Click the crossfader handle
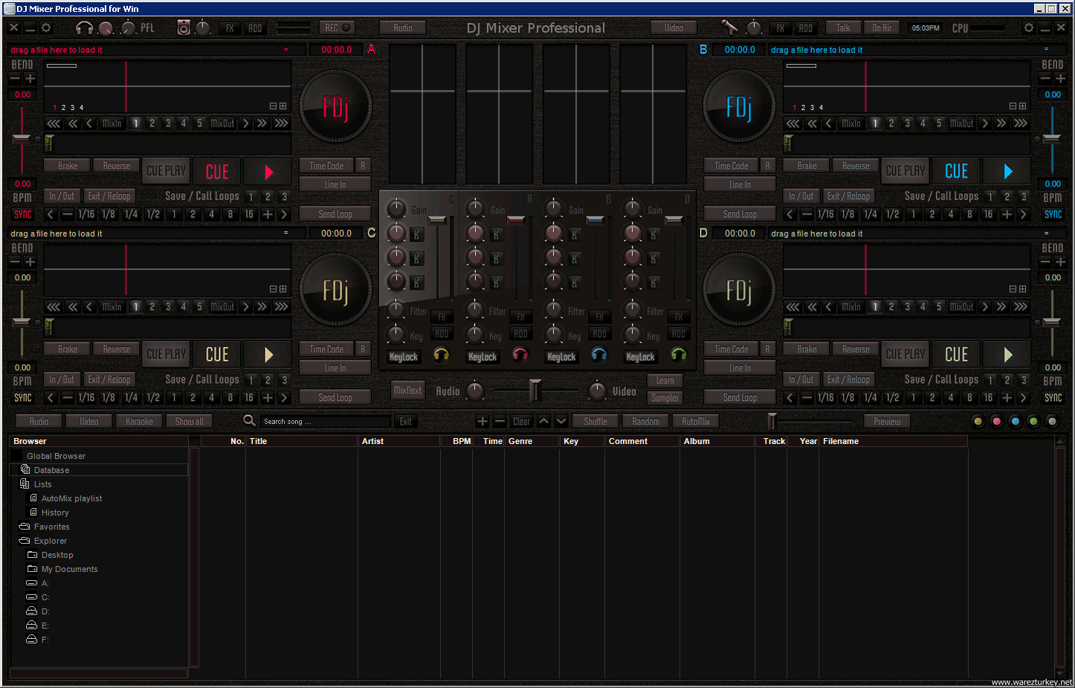Viewport: 1075px width, 688px height. click(x=535, y=390)
